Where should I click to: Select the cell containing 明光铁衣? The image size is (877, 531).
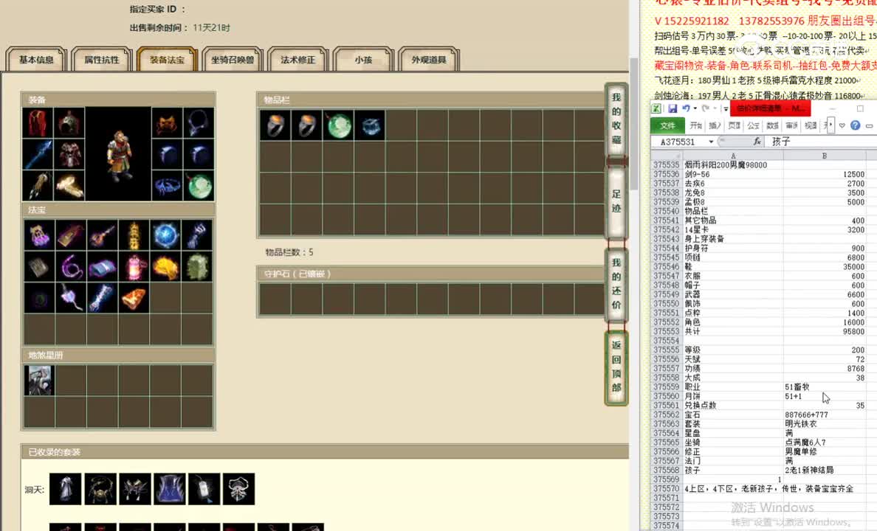(825, 423)
